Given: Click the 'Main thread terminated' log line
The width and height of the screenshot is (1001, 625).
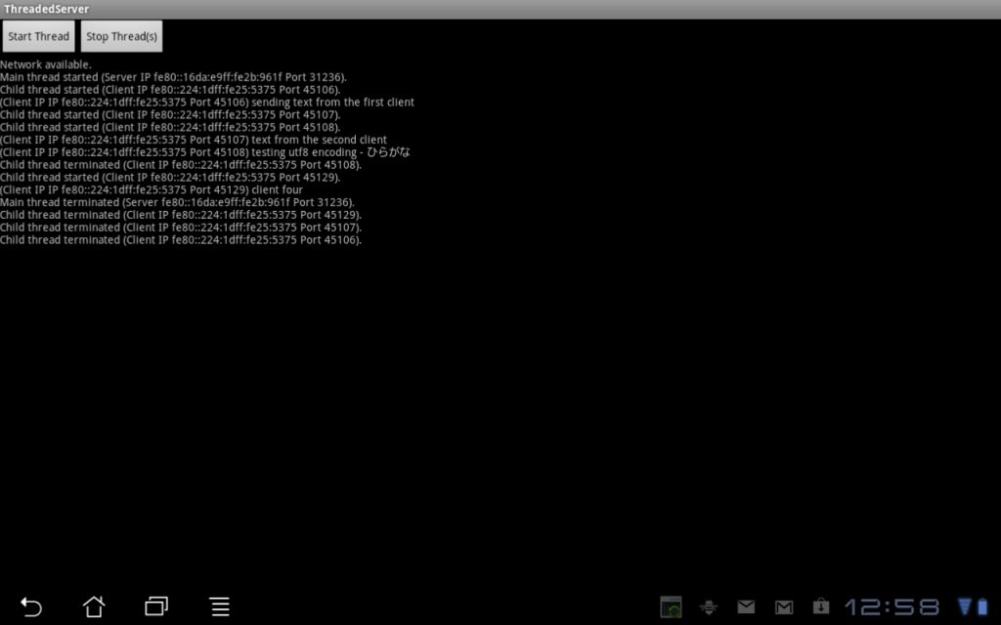Looking at the screenshot, I should (177, 202).
